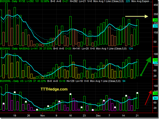Click the green upward arrow annotation
Viewport: 159px width, 119px height.
[x=146, y=66]
